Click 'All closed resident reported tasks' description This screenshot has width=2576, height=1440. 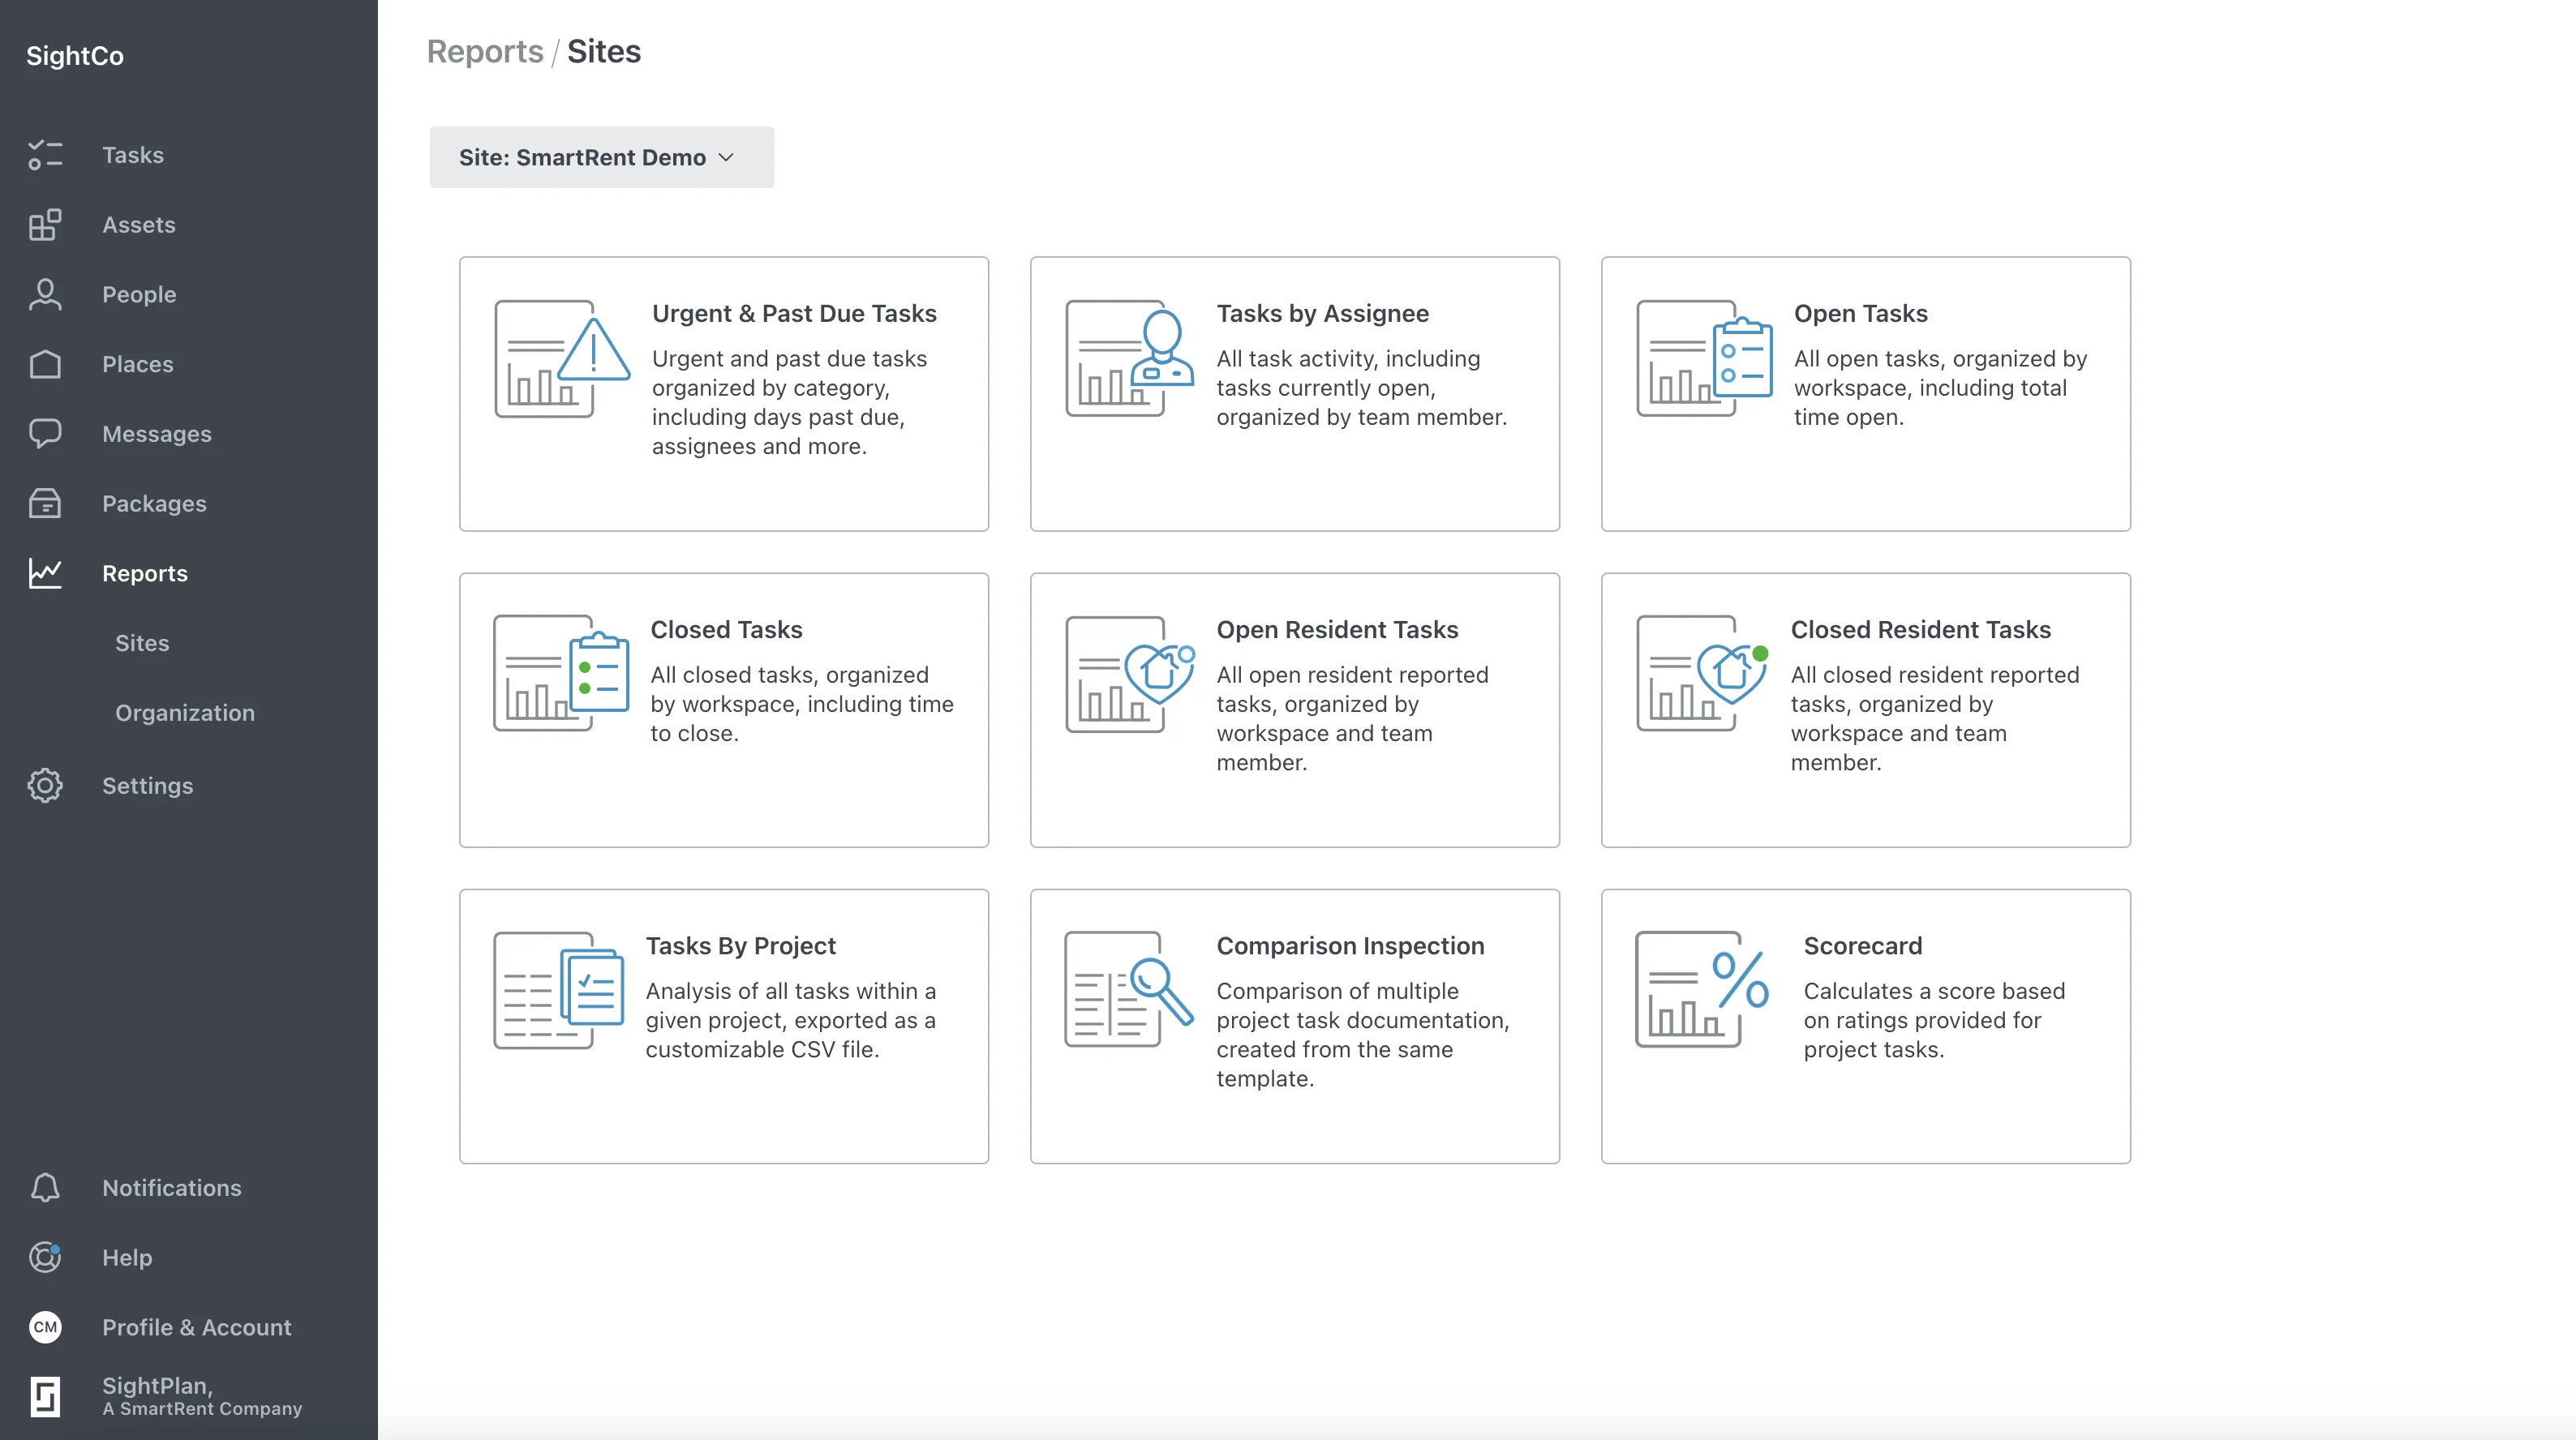[x=1934, y=718]
